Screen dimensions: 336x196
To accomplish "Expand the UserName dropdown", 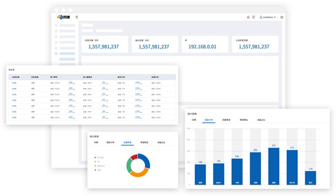I will [x=275, y=17].
